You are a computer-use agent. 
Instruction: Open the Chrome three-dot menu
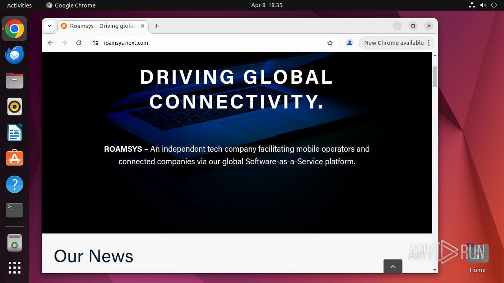[429, 43]
